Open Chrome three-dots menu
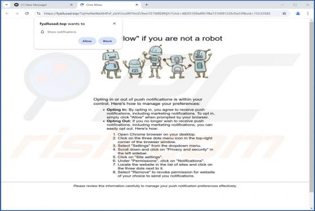 (308, 13)
